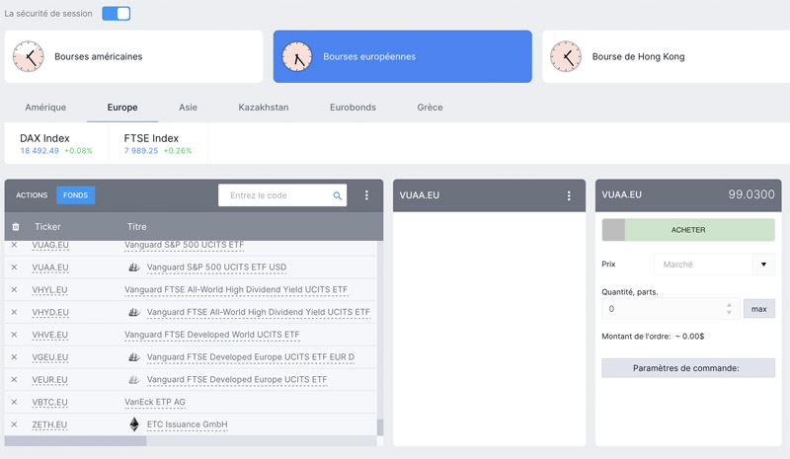
Task: Remove VHYL.EU row with its X
Action: (14, 289)
